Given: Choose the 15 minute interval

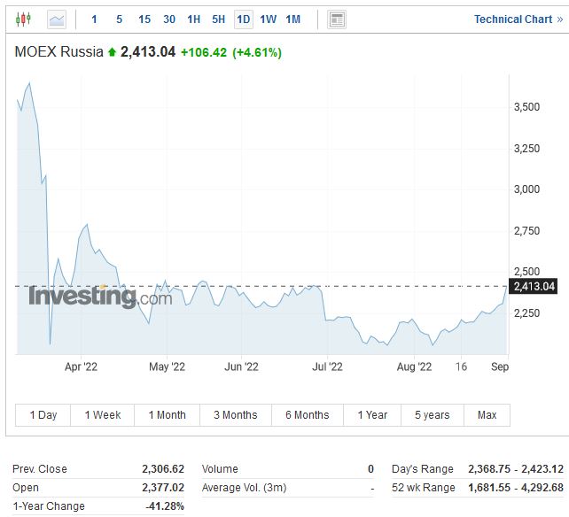Looking at the screenshot, I should (144, 19).
